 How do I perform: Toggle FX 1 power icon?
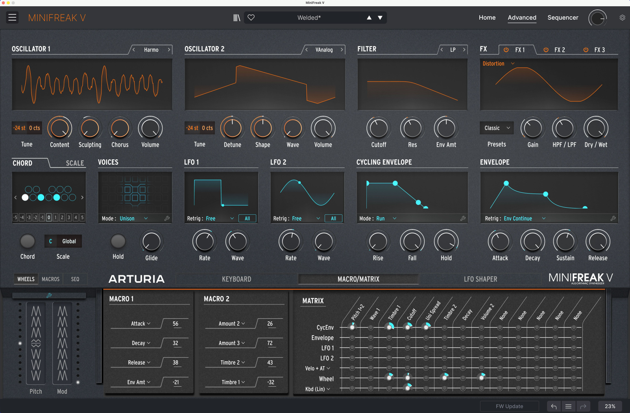pyautogui.click(x=506, y=50)
